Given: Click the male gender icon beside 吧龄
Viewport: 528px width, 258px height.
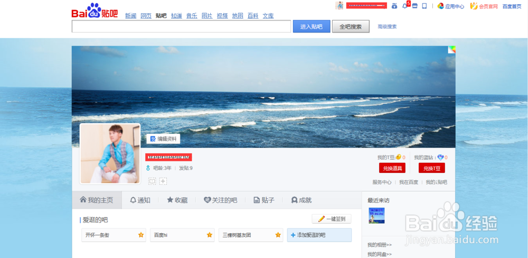Looking at the screenshot, I should click(148, 168).
